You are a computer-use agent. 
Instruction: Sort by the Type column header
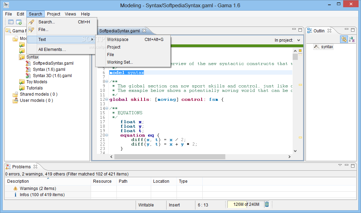point(190,181)
